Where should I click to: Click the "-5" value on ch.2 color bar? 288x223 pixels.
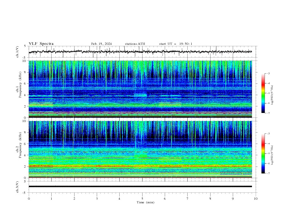tap(268, 153)
